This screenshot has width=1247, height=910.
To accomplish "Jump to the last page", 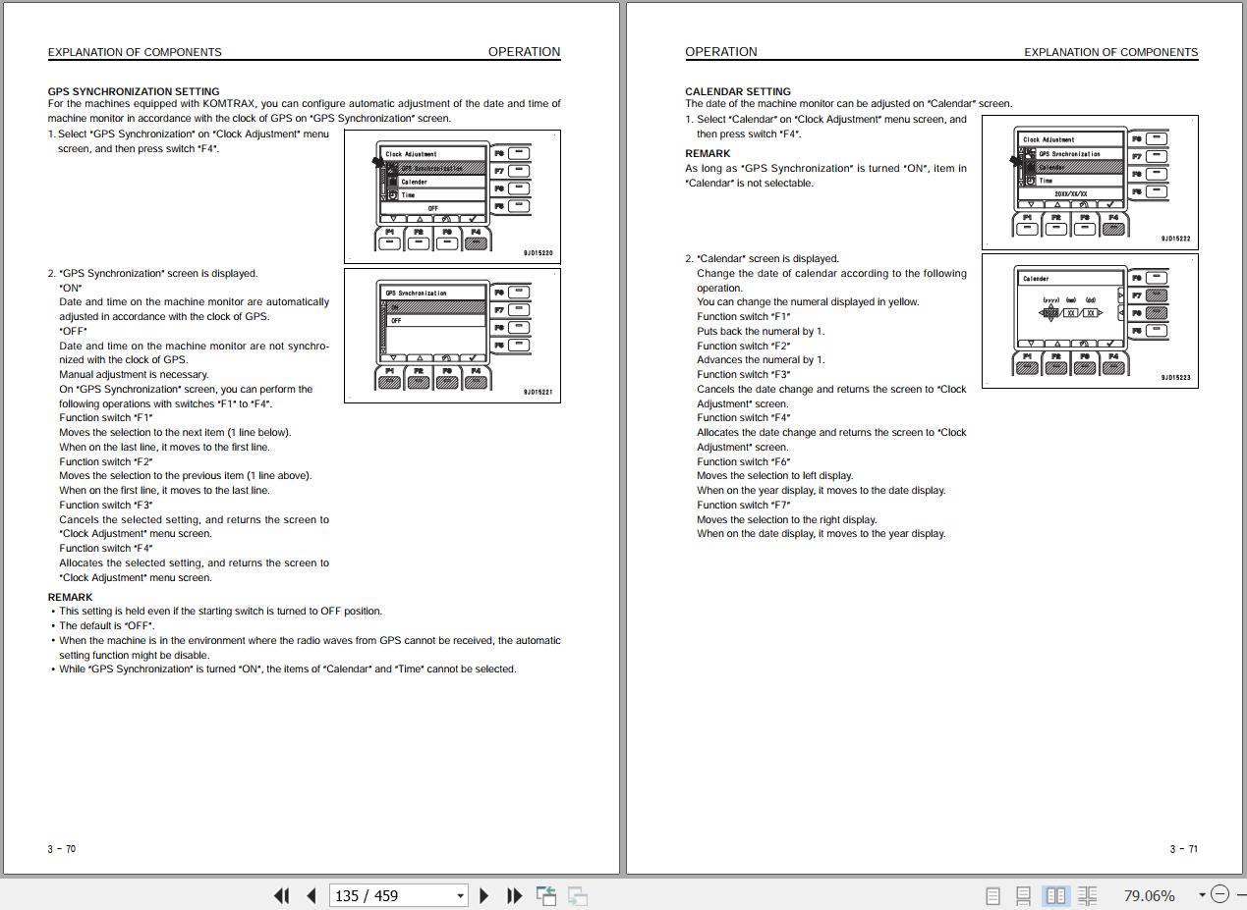I will pos(514,895).
